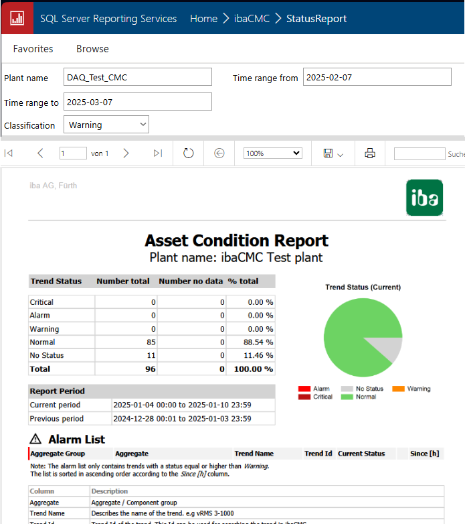This screenshot has height=524, width=465.
Task: Click the green Normal legend swatch
Action: pos(347,397)
